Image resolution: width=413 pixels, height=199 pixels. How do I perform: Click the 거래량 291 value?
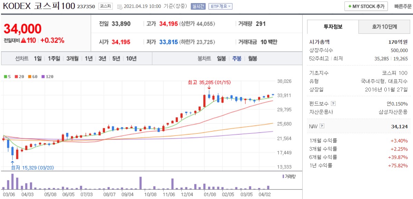click(261, 24)
